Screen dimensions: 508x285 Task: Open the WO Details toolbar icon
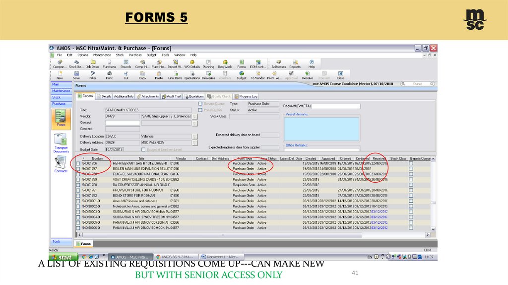[x=192, y=64]
